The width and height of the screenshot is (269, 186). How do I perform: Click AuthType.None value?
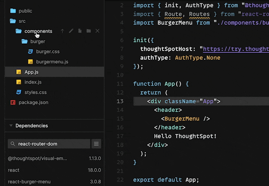pyautogui.click(x=198, y=58)
